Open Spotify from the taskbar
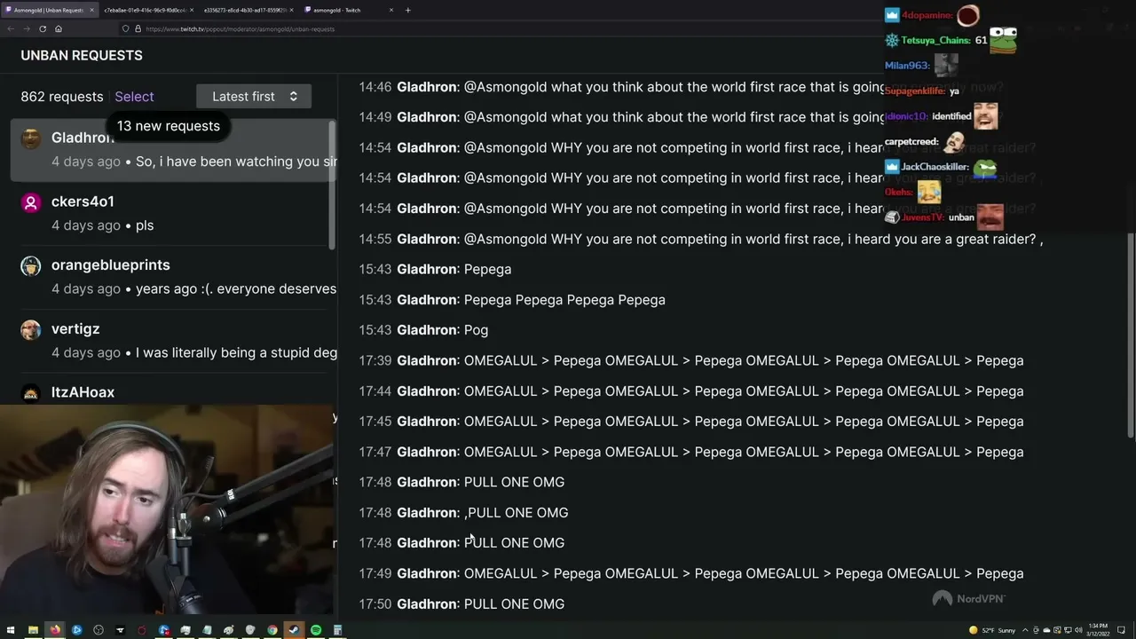Image resolution: width=1136 pixels, height=639 pixels. pos(316,630)
